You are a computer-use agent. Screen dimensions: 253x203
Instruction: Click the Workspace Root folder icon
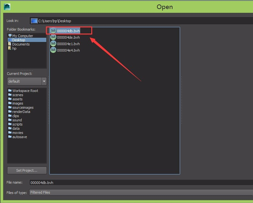click(x=10, y=90)
